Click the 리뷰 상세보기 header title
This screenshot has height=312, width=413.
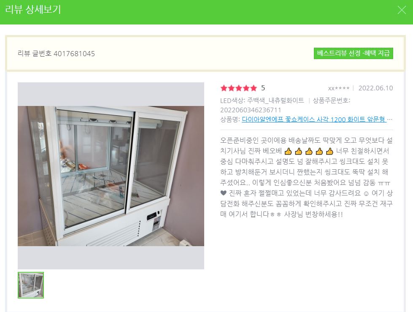[x=33, y=10]
